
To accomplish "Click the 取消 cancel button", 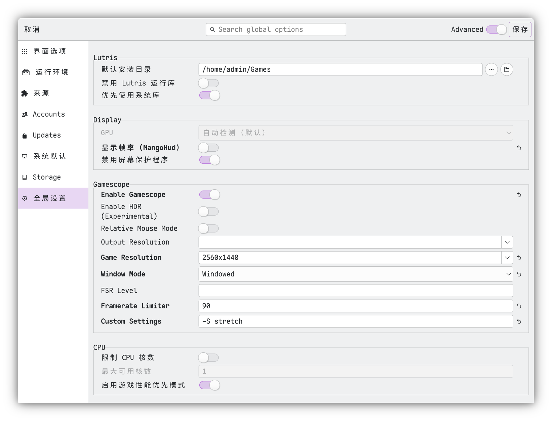I will (x=32, y=30).
